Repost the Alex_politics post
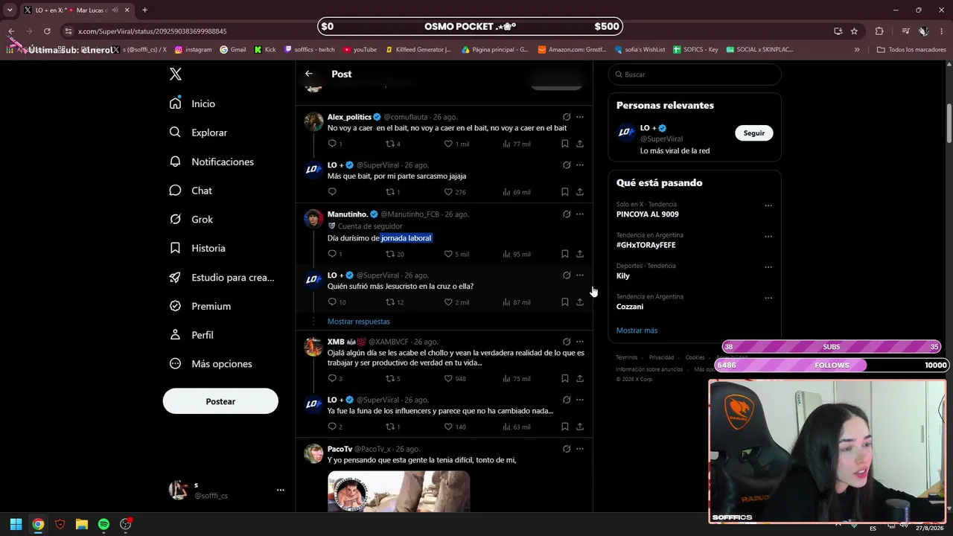The width and height of the screenshot is (953, 536). click(390, 144)
